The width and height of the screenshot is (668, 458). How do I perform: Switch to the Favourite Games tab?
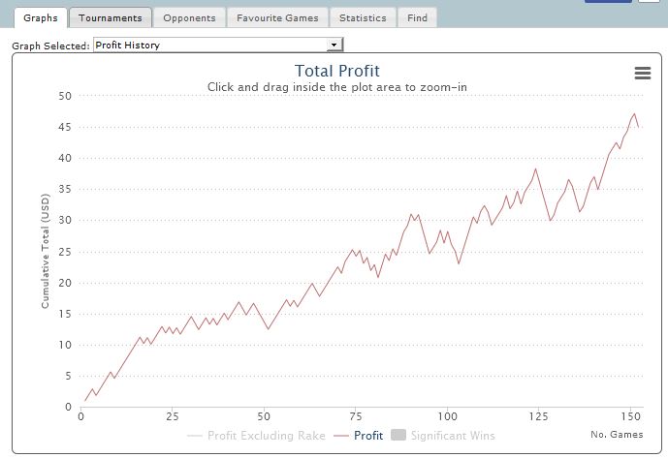pos(277,17)
